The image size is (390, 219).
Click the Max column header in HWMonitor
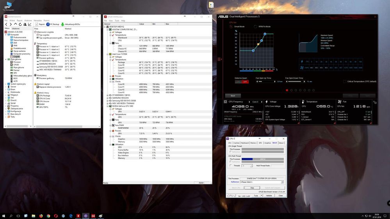click(x=171, y=24)
